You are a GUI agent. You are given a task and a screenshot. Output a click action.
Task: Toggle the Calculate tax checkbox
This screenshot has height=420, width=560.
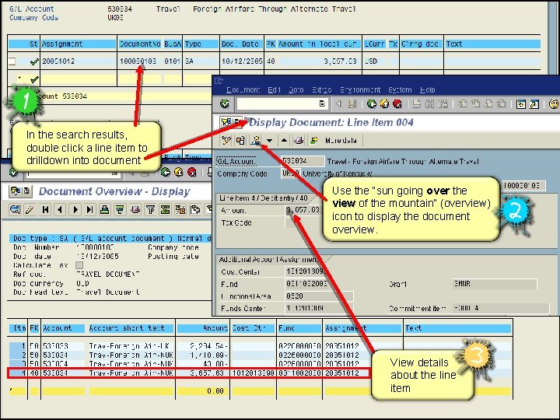point(79,265)
